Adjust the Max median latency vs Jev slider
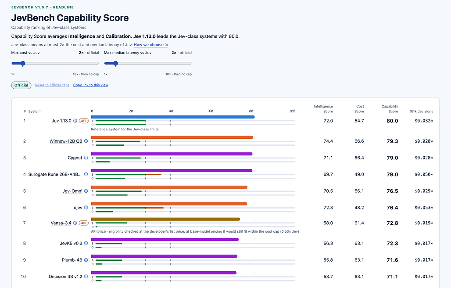The image size is (451, 288). pos(147,63)
